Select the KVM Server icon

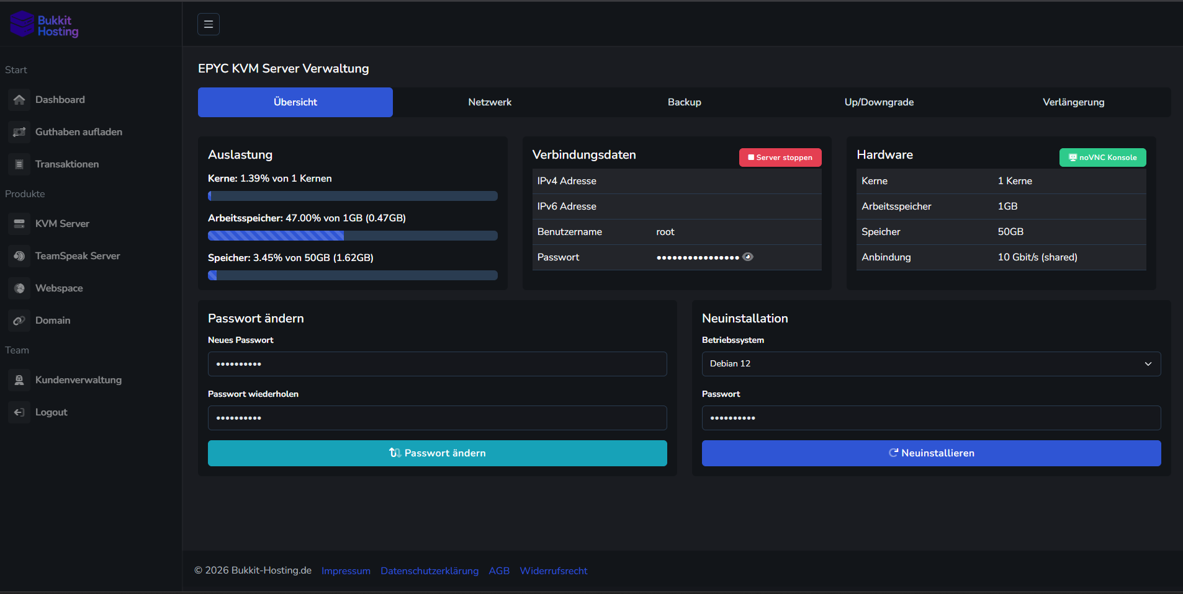pos(19,224)
